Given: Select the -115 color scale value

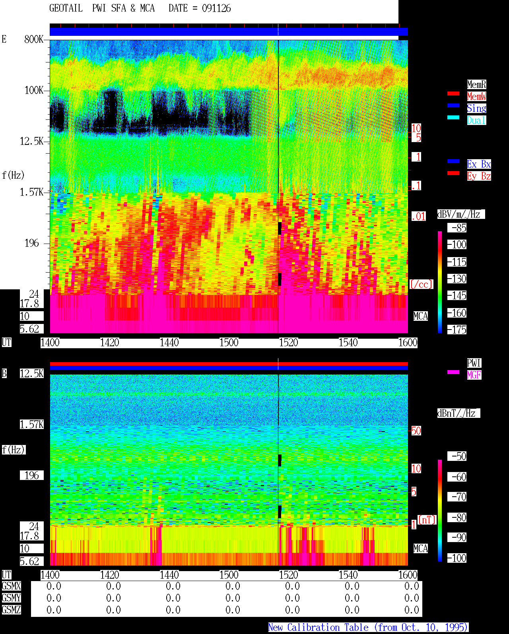Looking at the screenshot, I should tap(457, 262).
